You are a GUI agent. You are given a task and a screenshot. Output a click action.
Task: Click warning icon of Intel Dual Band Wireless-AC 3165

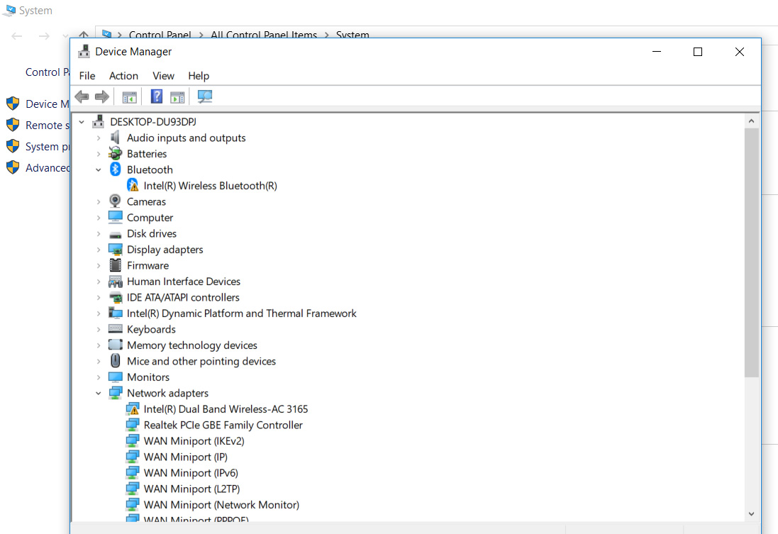pos(133,409)
